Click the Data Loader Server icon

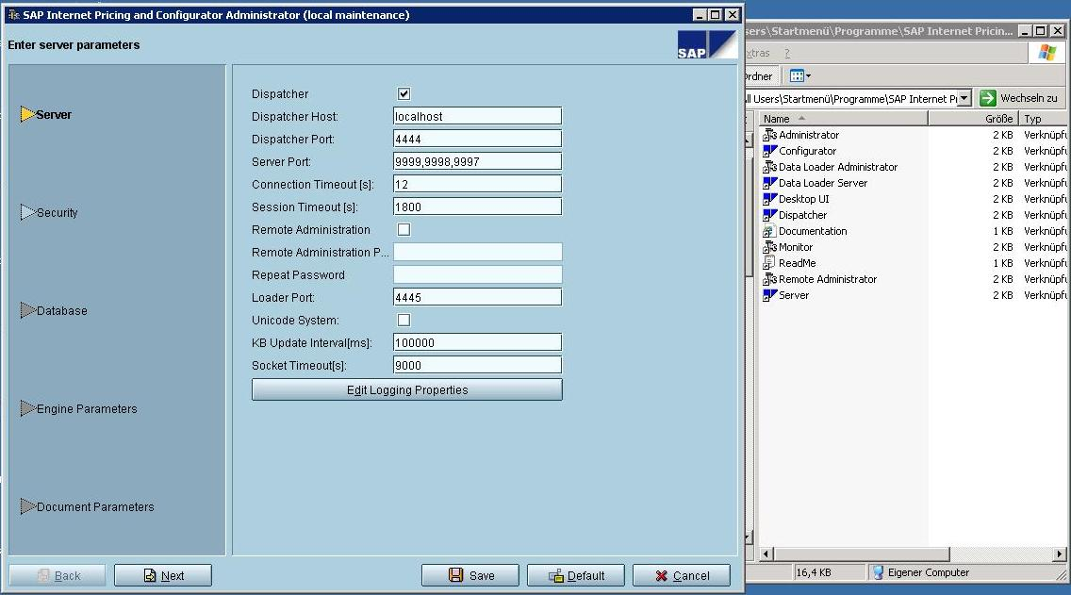(769, 183)
